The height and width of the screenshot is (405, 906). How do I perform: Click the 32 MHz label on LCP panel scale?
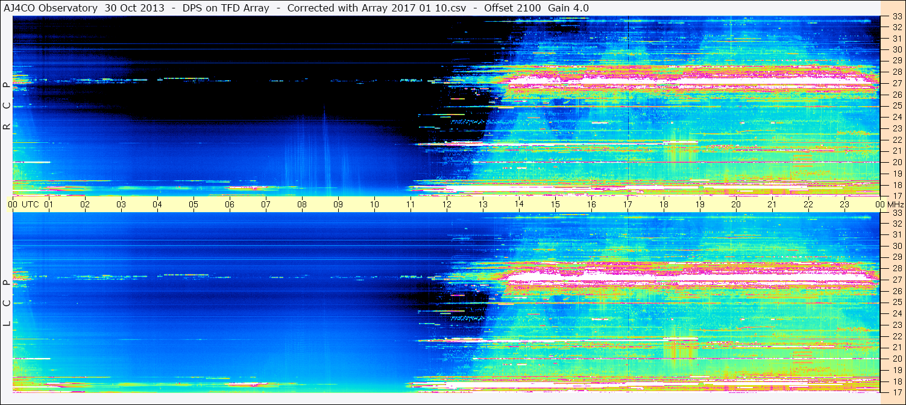point(896,224)
